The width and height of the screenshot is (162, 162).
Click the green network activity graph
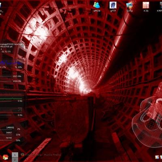11,99
